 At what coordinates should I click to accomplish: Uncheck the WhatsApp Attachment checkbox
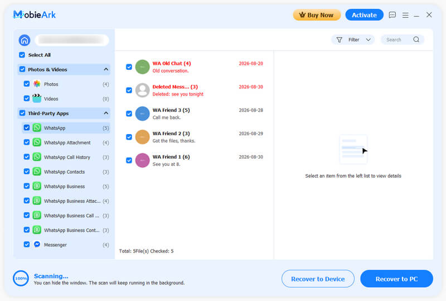tap(27, 142)
